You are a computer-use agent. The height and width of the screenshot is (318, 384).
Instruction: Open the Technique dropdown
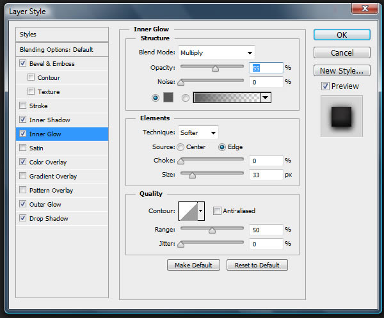tap(198, 132)
